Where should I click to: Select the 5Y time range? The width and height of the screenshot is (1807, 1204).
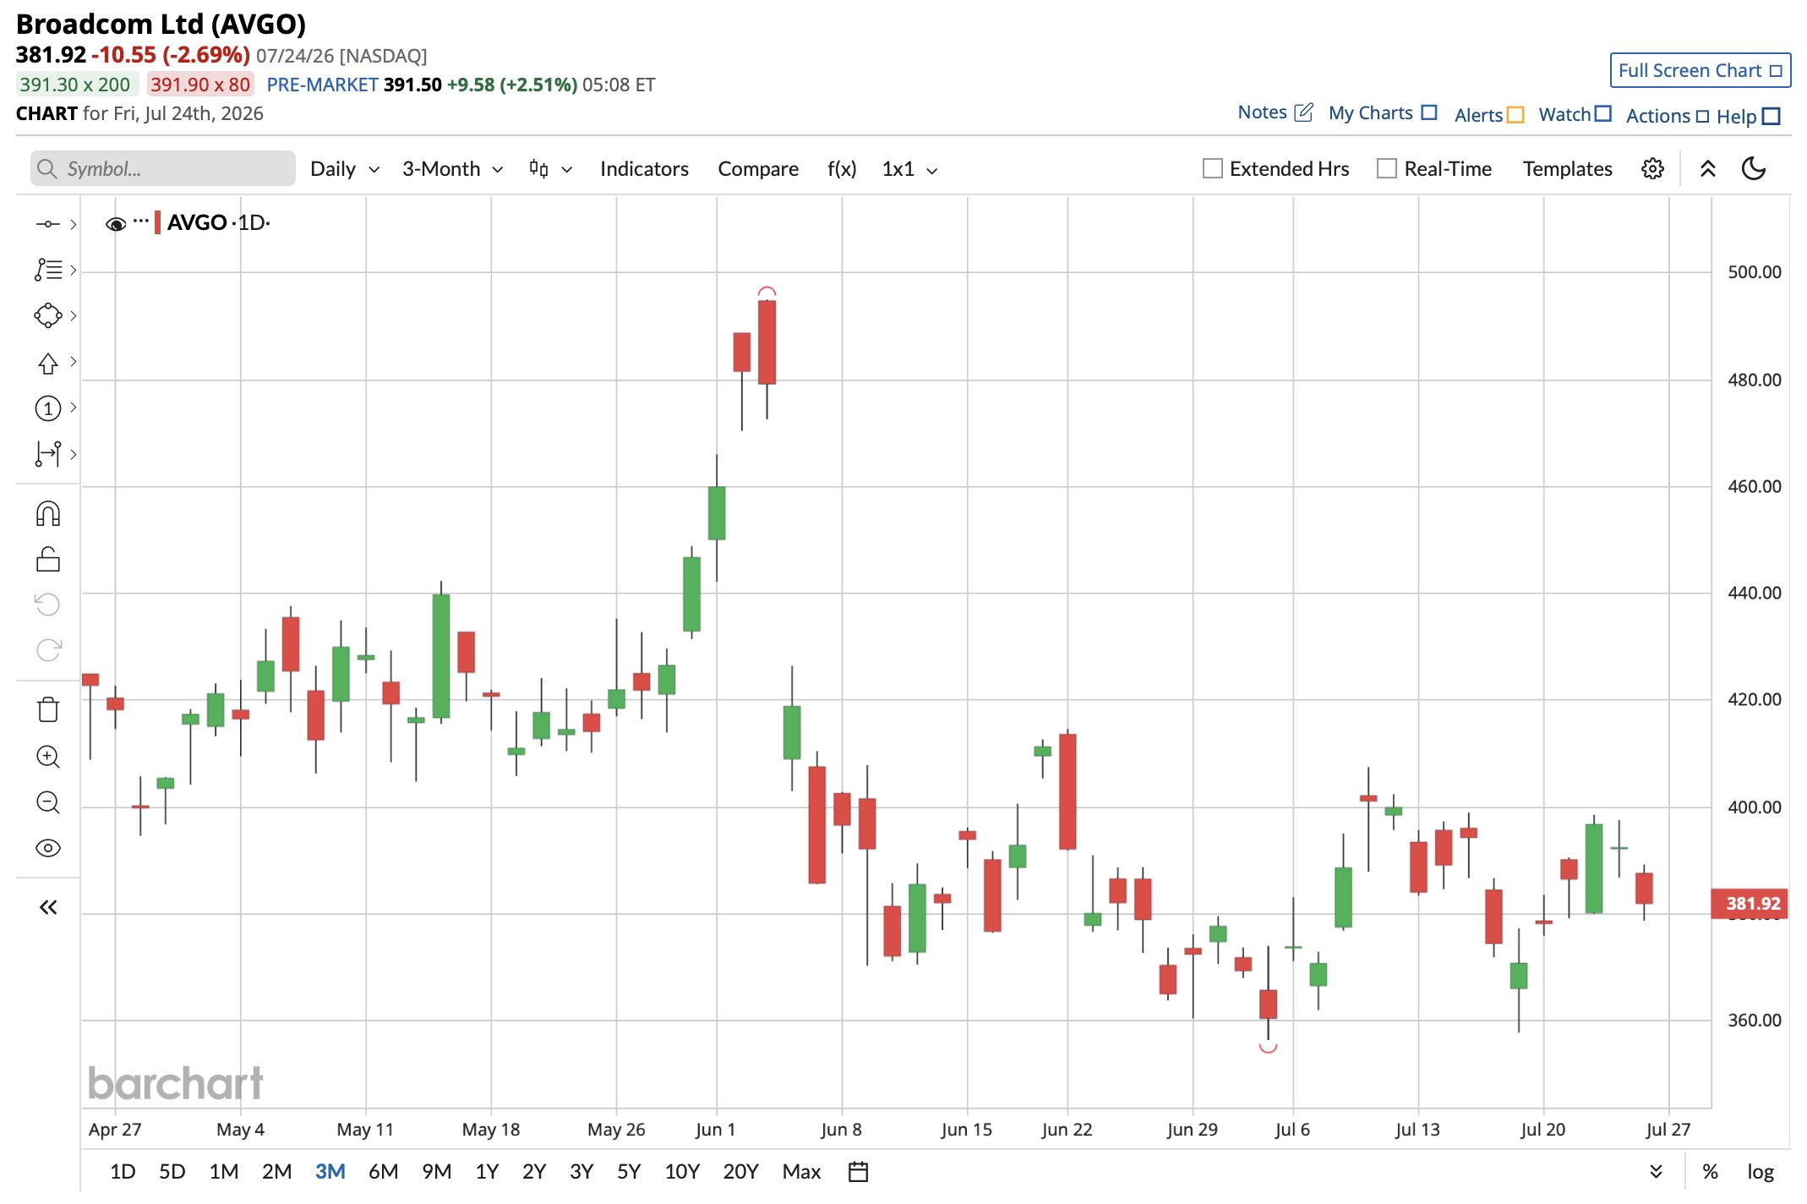[x=628, y=1171]
